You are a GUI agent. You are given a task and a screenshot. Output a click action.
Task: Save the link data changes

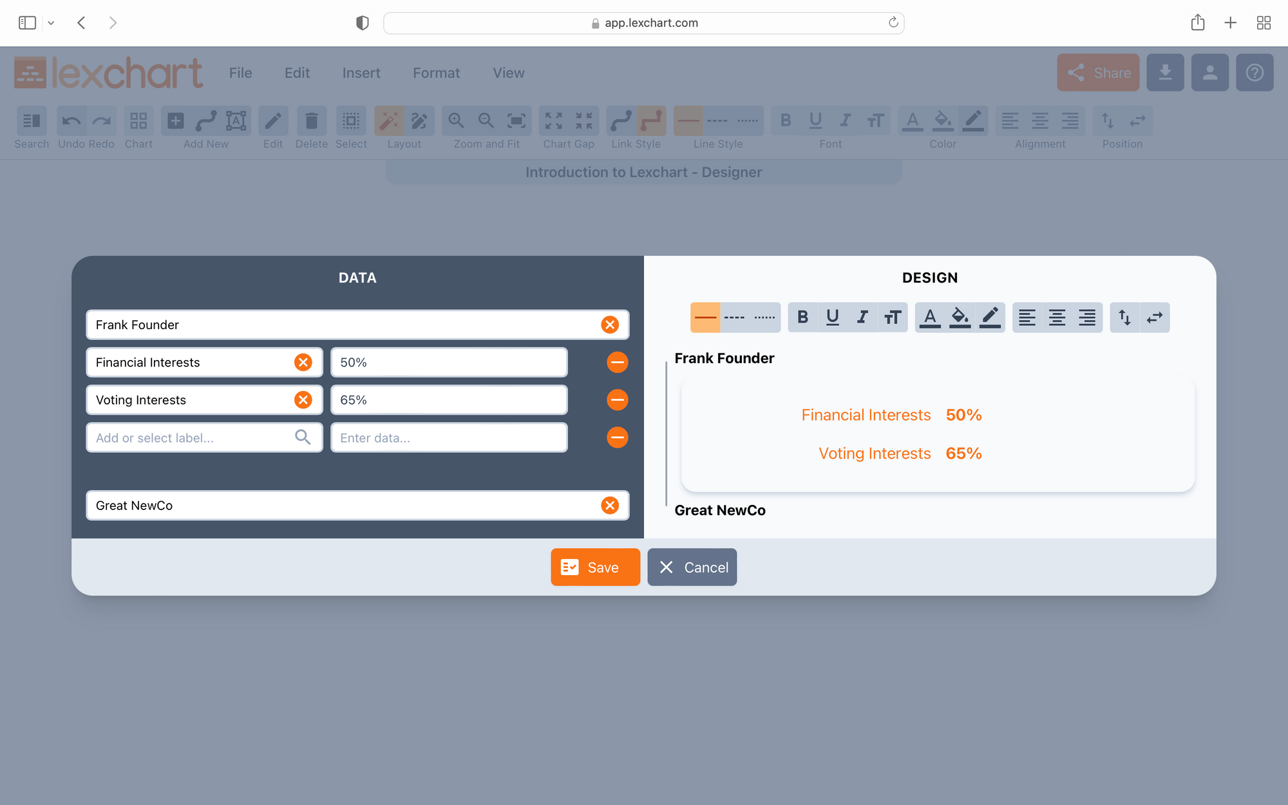[595, 567]
